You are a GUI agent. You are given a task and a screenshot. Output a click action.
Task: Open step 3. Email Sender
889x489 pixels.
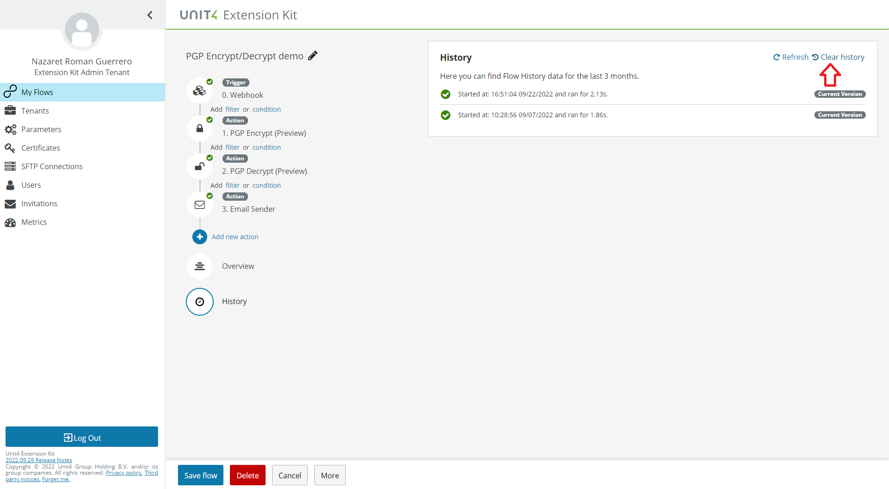(x=249, y=209)
